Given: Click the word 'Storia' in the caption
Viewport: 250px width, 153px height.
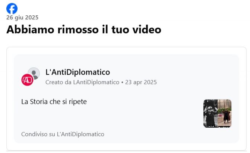Looking at the screenshot, I should 39,102.
